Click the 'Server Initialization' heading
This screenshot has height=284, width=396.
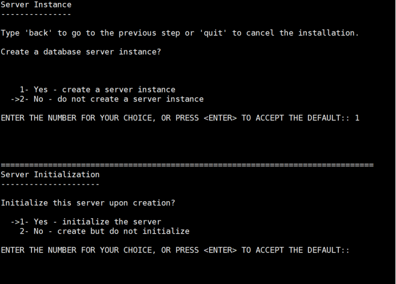point(50,174)
